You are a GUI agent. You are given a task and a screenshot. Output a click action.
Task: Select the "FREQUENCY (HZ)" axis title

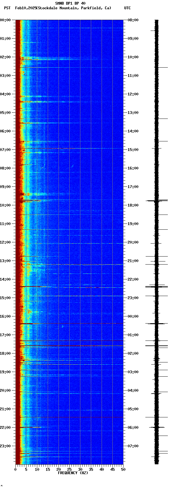coord(73,473)
